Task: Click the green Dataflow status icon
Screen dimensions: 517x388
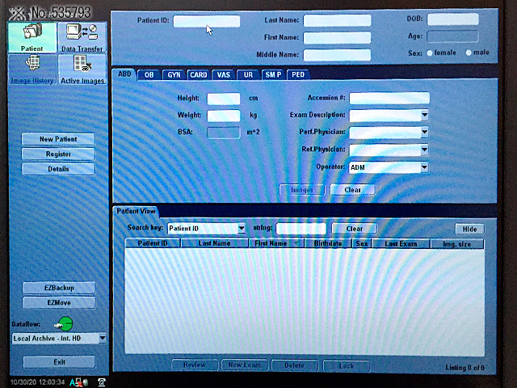Action: coord(65,324)
